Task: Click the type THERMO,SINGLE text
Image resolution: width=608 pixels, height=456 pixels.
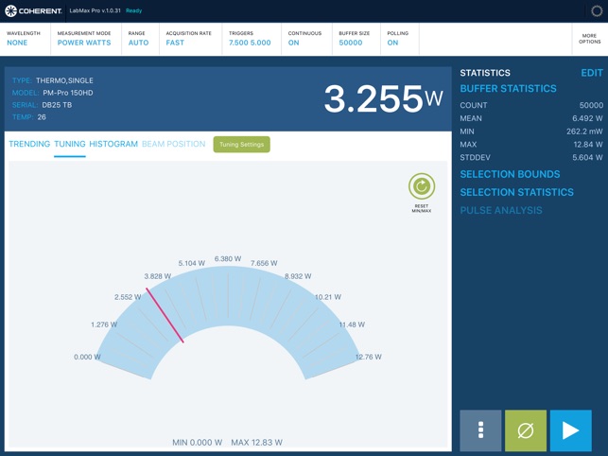Action: [x=64, y=80]
